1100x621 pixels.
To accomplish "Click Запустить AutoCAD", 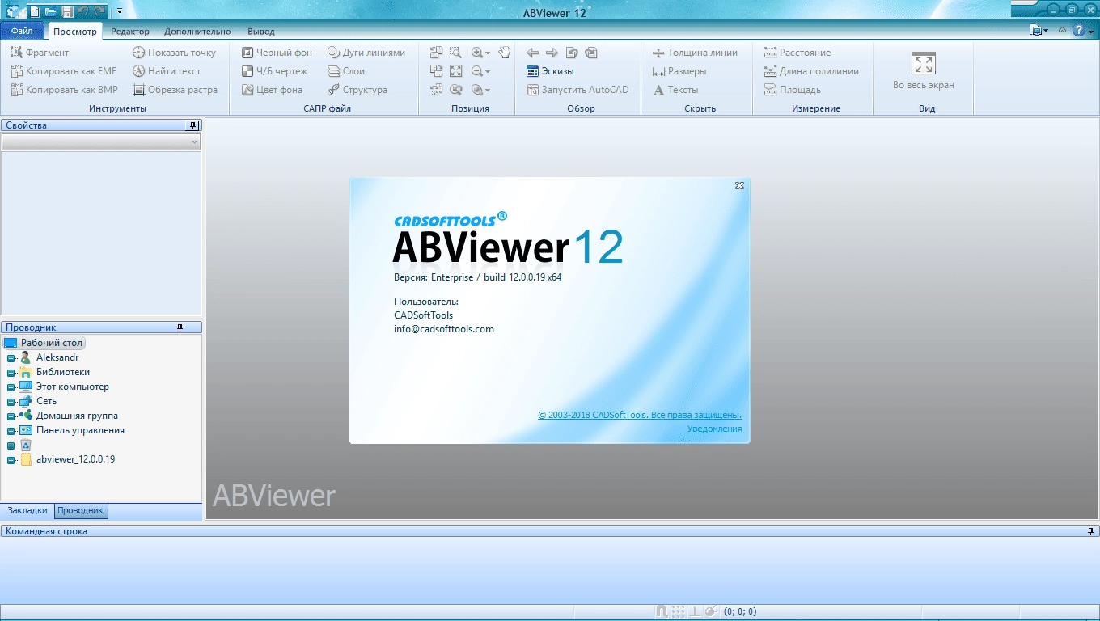I will 577,90.
